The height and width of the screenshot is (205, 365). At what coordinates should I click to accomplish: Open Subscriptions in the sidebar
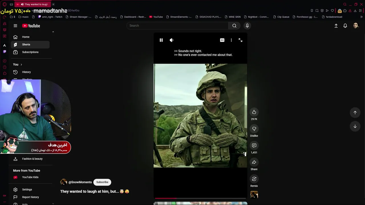pos(30,52)
